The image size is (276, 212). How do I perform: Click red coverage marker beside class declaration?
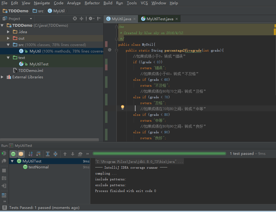[x=106, y=44]
